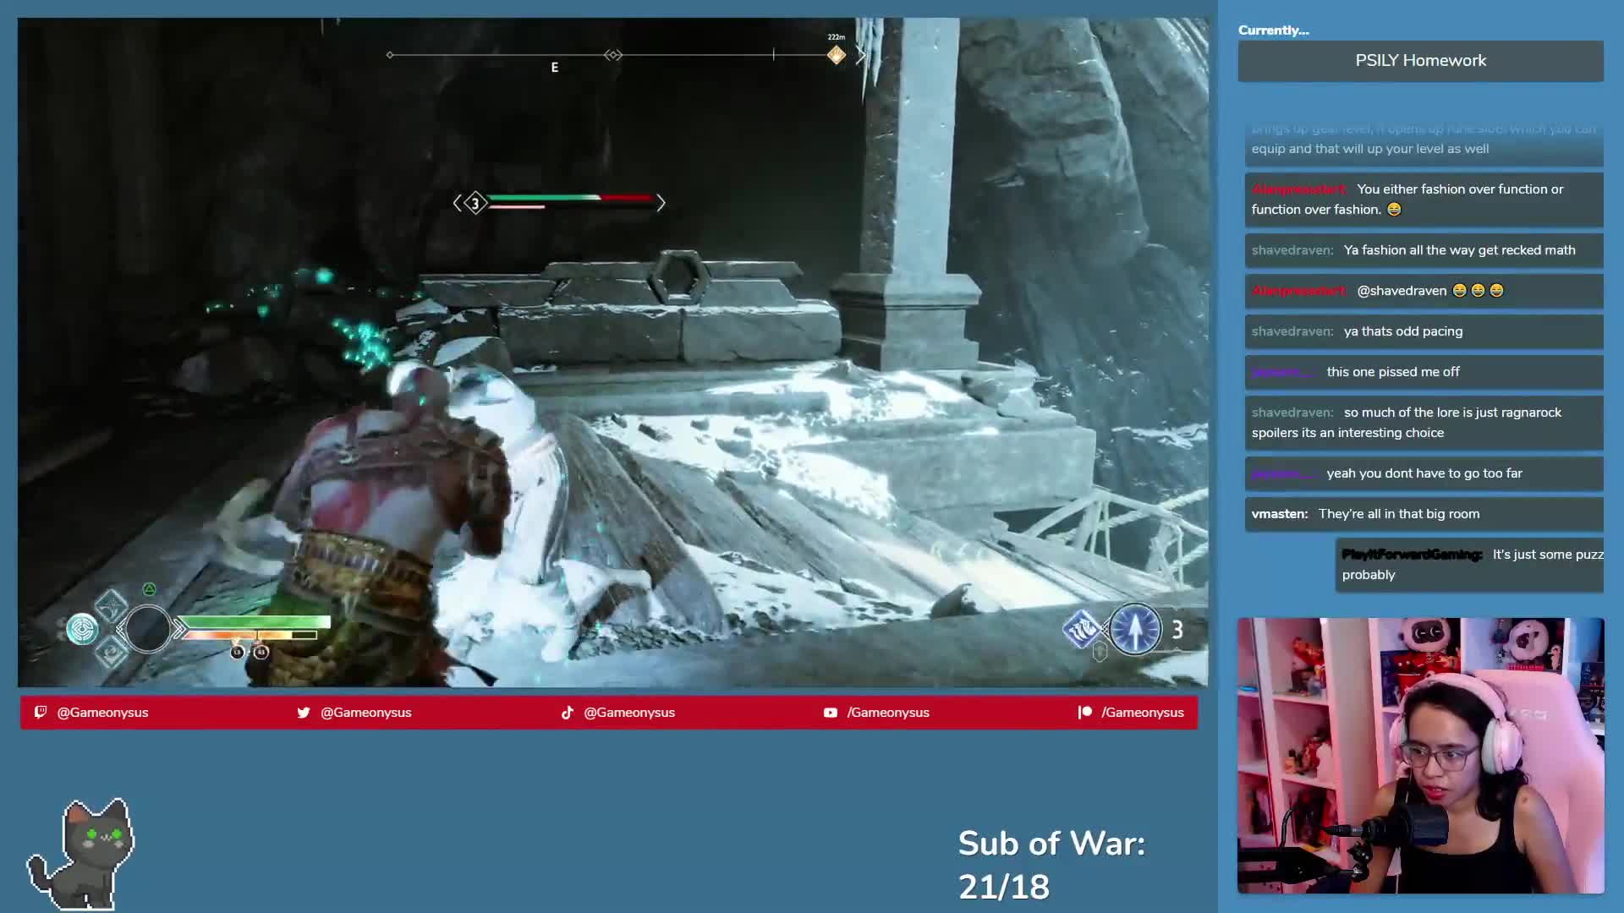Click message 'this one pissed me off'
The height and width of the screenshot is (913, 1624).
(x=1424, y=372)
